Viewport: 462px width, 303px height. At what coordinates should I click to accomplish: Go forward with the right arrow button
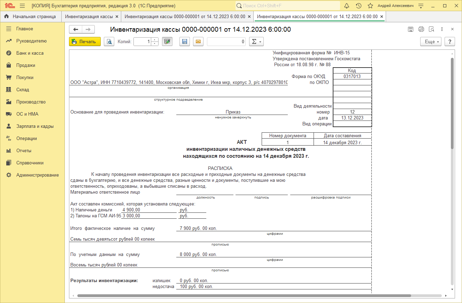[x=88, y=30]
